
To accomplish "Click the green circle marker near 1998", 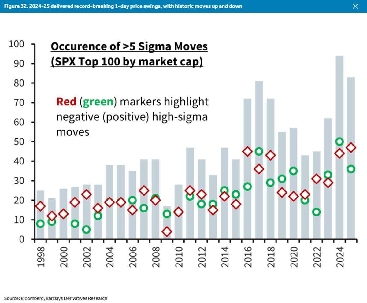I will pyautogui.click(x=40, y=224).
